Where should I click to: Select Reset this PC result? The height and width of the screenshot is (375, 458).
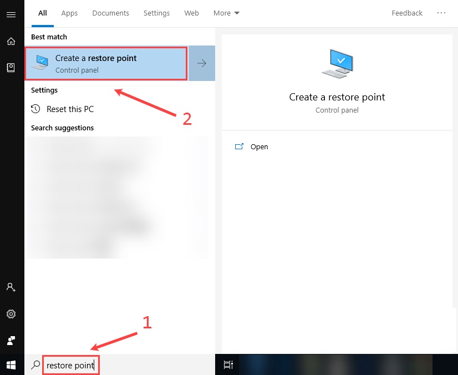click(70, 109)
